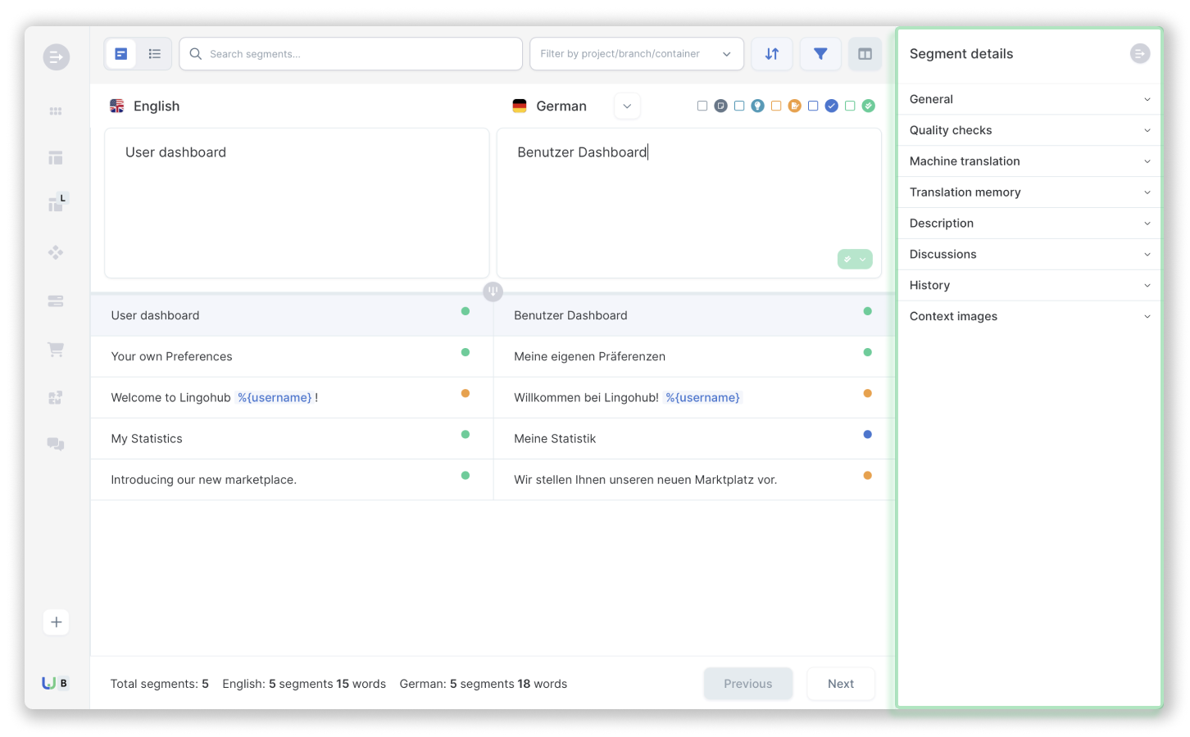Open Filter by project/branch/container dropdown
Viewport: 1190px width, 737px height.
point(637,54)
